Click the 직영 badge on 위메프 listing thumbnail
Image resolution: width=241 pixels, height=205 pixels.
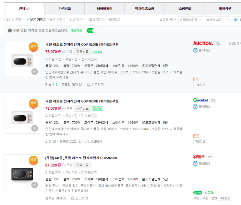point(33,161)
